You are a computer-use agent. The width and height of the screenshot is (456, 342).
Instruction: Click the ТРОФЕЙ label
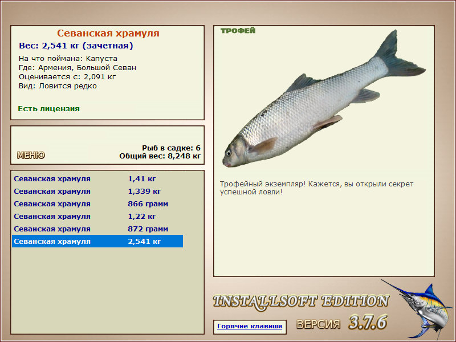[238, 31]
